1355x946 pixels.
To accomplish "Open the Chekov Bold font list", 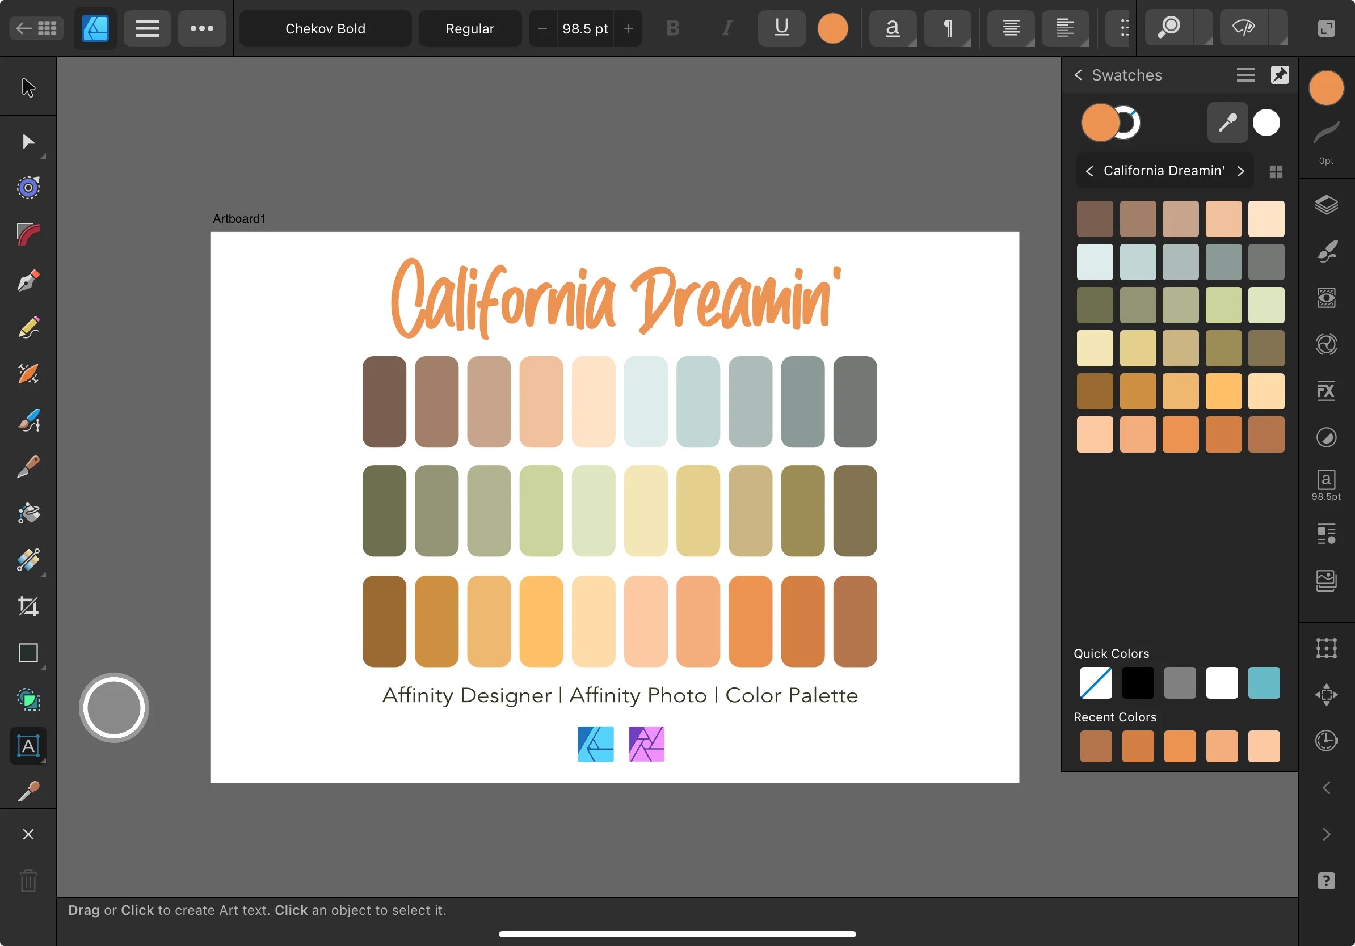I will pyautogui.click(x=325, y=28).
